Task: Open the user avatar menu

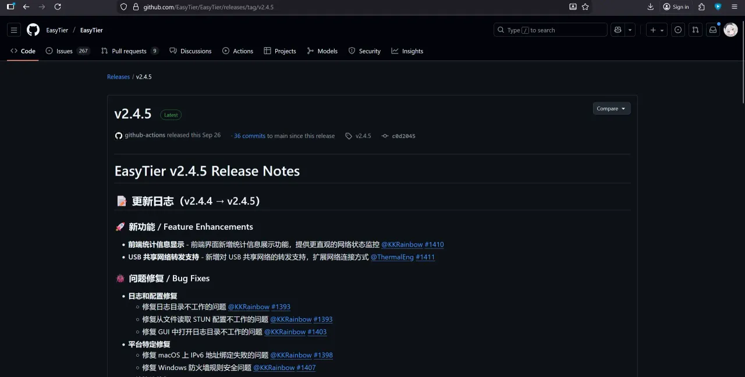Action: tap(730, 30)
